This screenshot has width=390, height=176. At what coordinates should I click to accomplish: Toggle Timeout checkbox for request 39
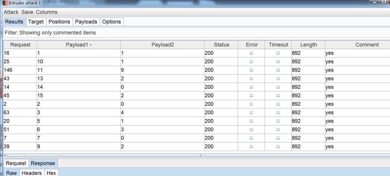[x=278, y=146]
